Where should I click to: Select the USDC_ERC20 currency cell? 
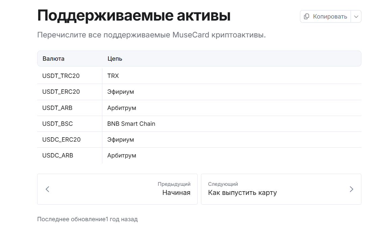click(x=61, y=140)
